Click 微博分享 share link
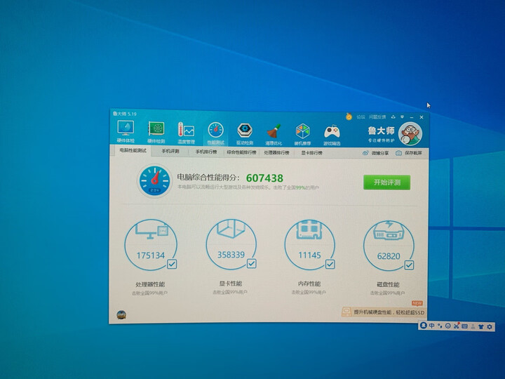Screen dimensions: 505x379 point(376,152)
